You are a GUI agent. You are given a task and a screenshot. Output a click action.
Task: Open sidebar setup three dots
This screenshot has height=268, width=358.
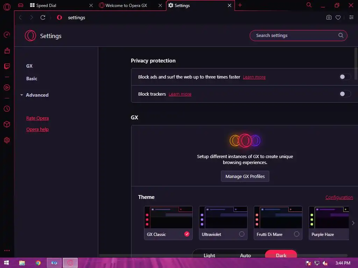(x=7, y=251)
